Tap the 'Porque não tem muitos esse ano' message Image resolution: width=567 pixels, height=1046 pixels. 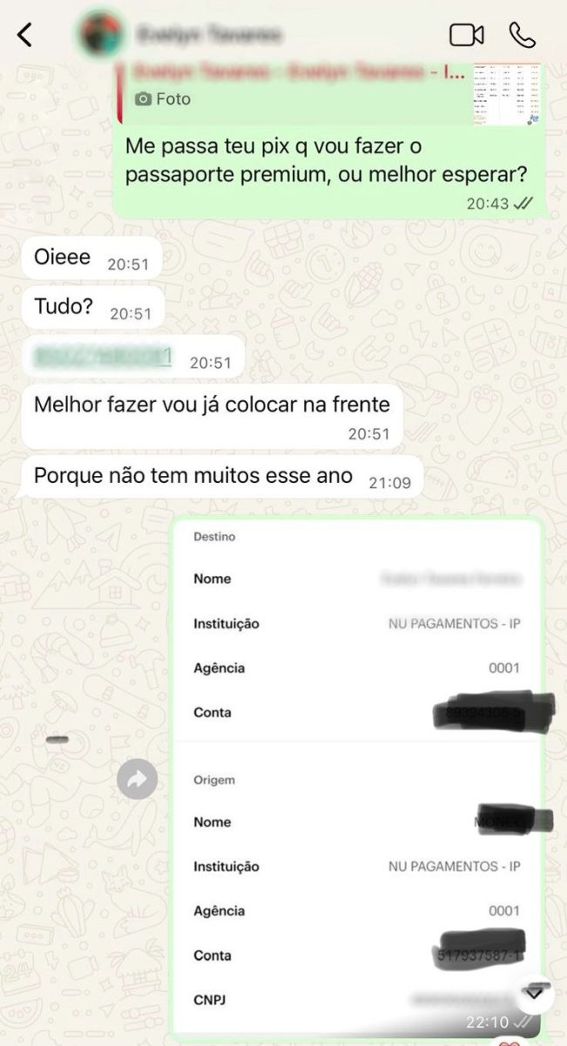tap(222, 478)
